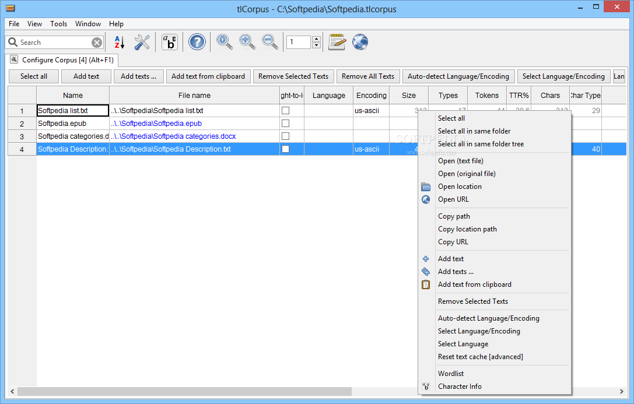This screenshot has height=404, width=634.
Task: Click 'Auto-detect Language/Encoding' button
Action: (458, 76)
